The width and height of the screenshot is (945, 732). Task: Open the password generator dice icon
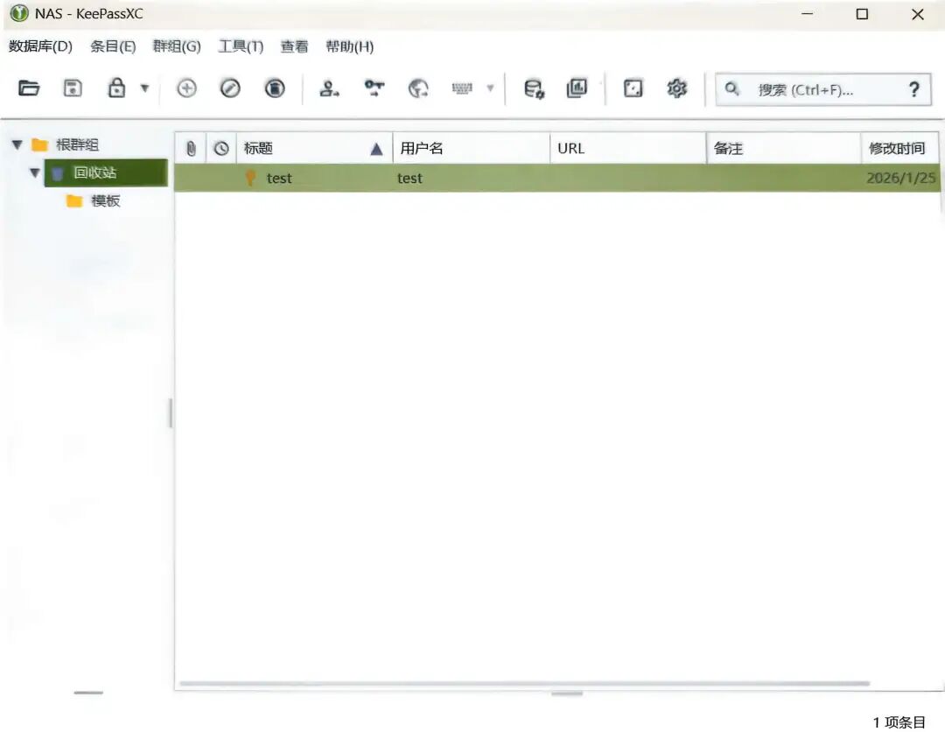(633, 88)
